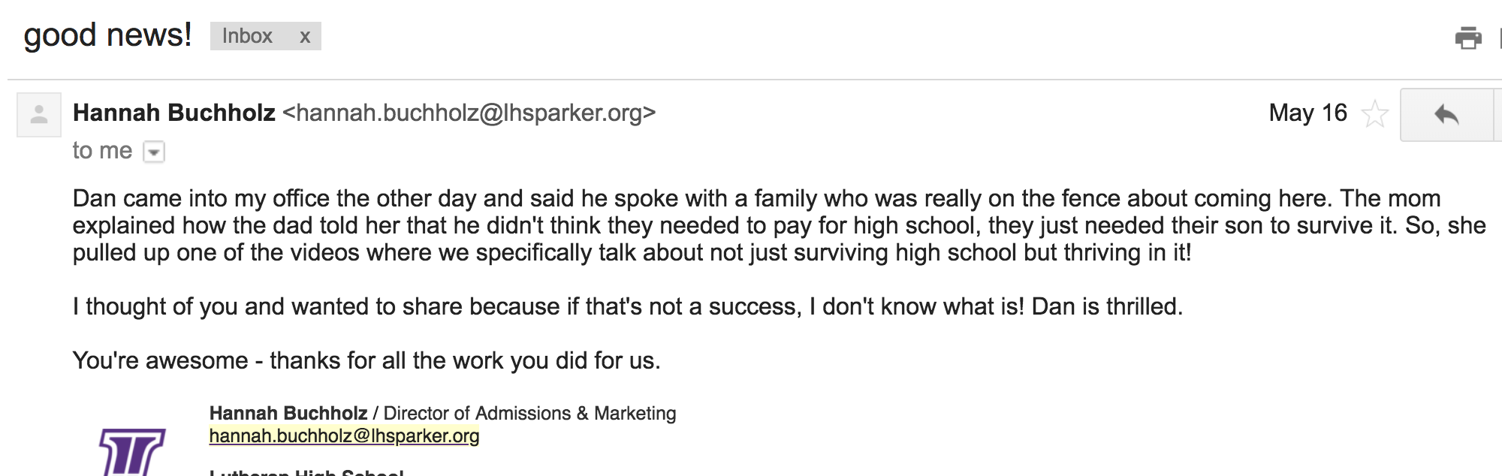Click the paragraph starting 'Dan came into'

click(x=779, y=225)
